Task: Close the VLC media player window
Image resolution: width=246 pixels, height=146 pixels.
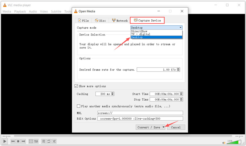Action: coord(239,5)
